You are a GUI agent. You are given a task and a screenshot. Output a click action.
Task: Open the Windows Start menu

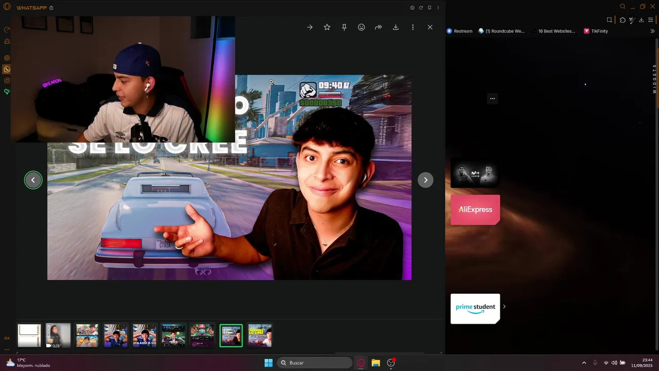tap(268, 363)
